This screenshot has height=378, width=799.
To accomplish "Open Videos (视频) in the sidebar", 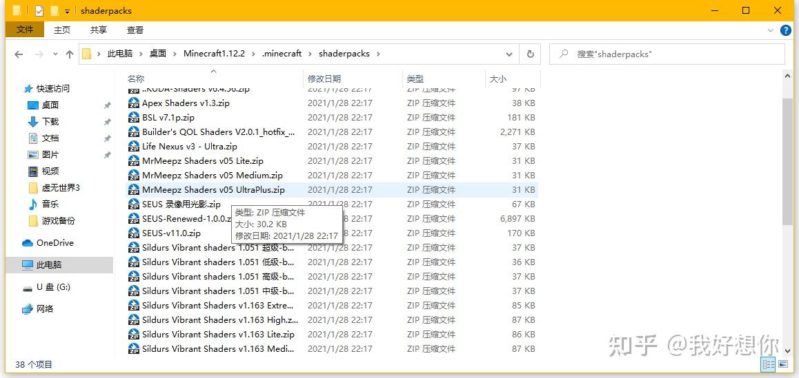I will click(x=50, y=171).
